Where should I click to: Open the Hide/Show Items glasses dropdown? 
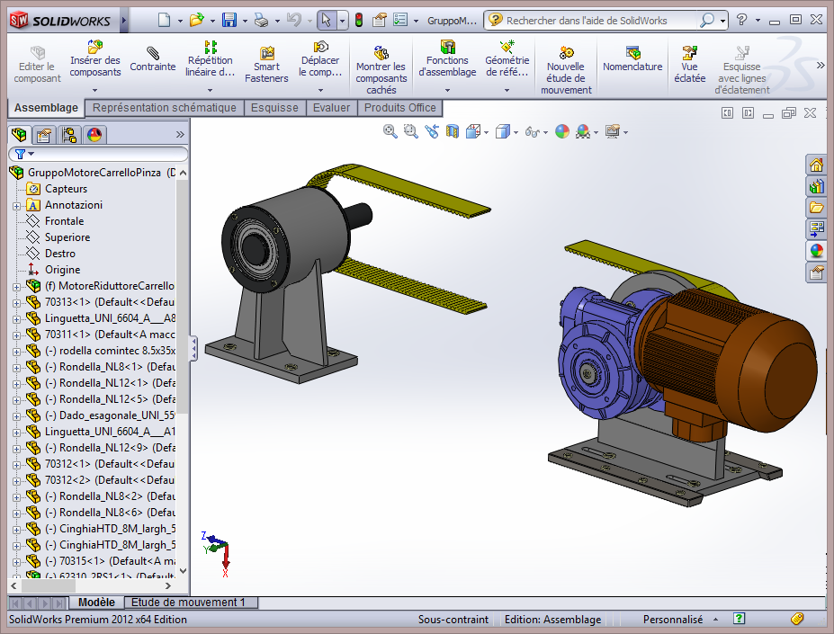tap(547, 132)
